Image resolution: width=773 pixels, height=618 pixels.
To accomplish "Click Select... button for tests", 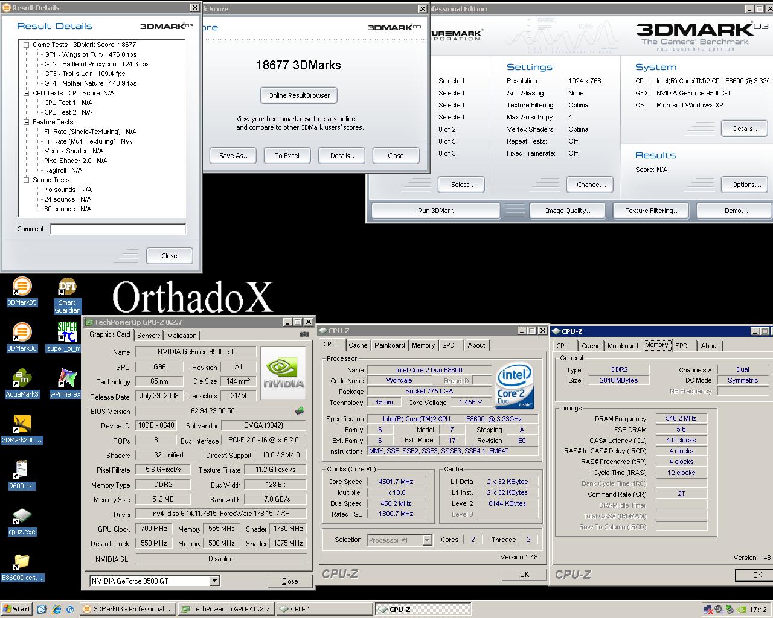I will click(463, 185).
